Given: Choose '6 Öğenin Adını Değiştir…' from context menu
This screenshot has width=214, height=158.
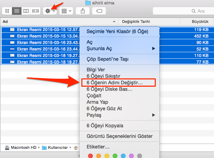Looking at the screenshot, I should coord(115,83).
